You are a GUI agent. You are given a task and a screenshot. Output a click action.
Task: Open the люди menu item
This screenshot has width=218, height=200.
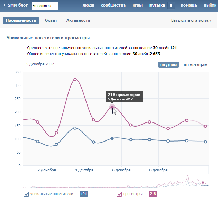[x=89, y=6]
